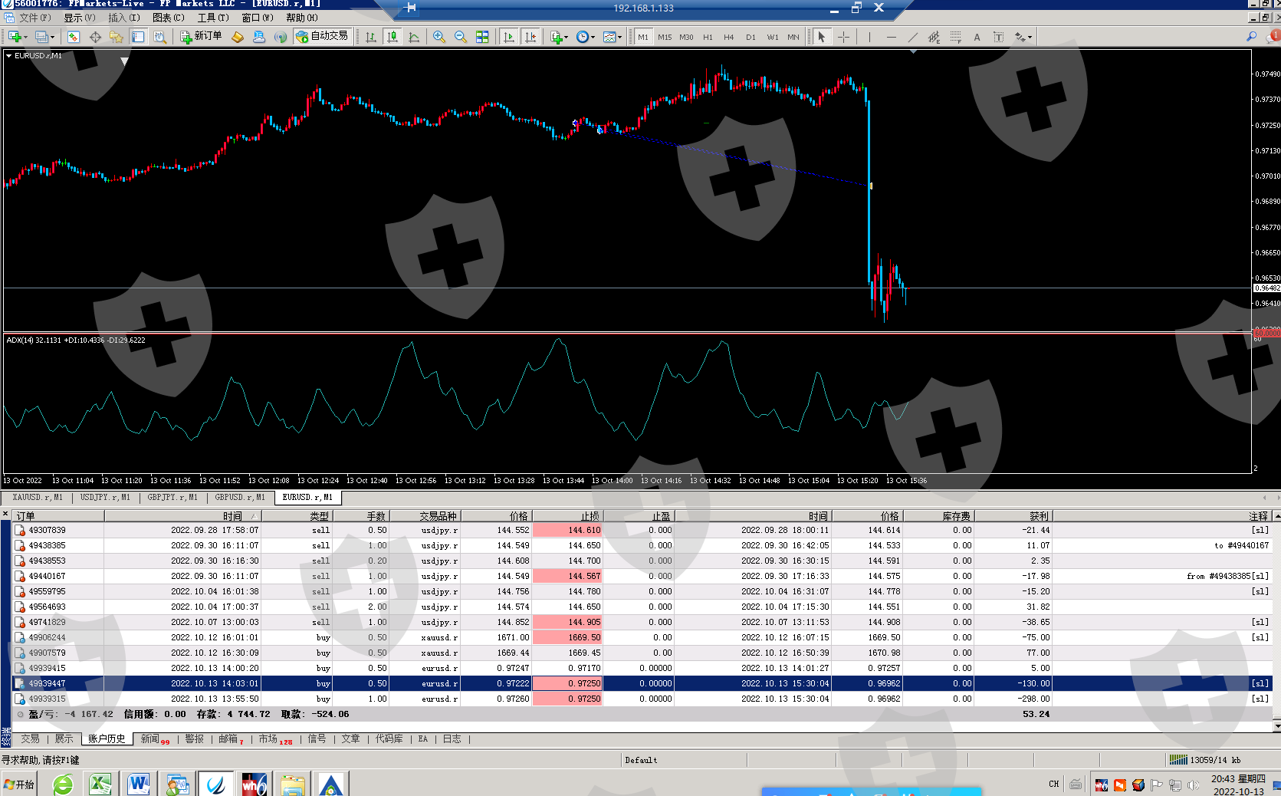Click the tile windows icon
The width and height of the screenshot is (1281, 796).
[482, 37]
